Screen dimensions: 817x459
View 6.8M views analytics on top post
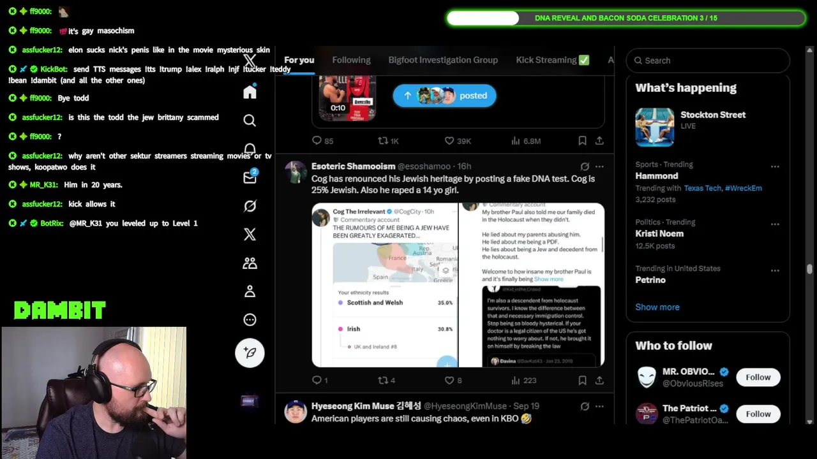point(526,140)
